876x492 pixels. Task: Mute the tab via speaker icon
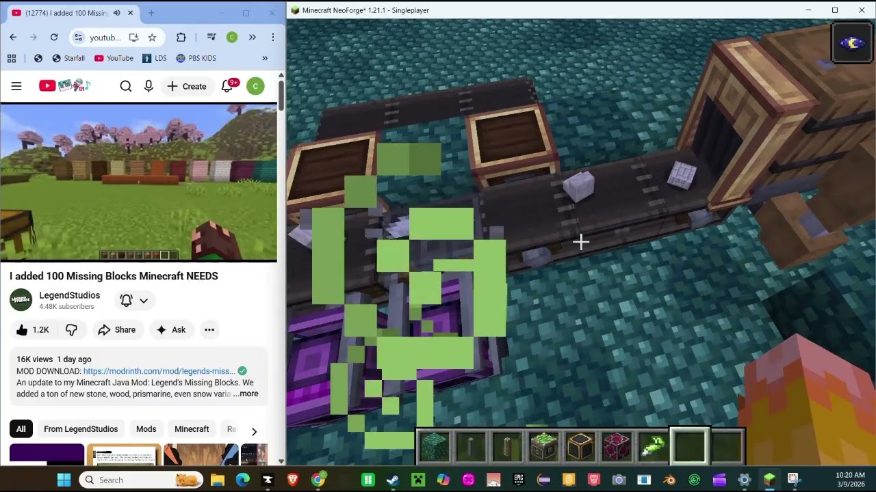coord(116,13)
